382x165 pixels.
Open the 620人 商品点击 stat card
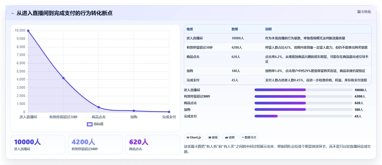[153, 145]
